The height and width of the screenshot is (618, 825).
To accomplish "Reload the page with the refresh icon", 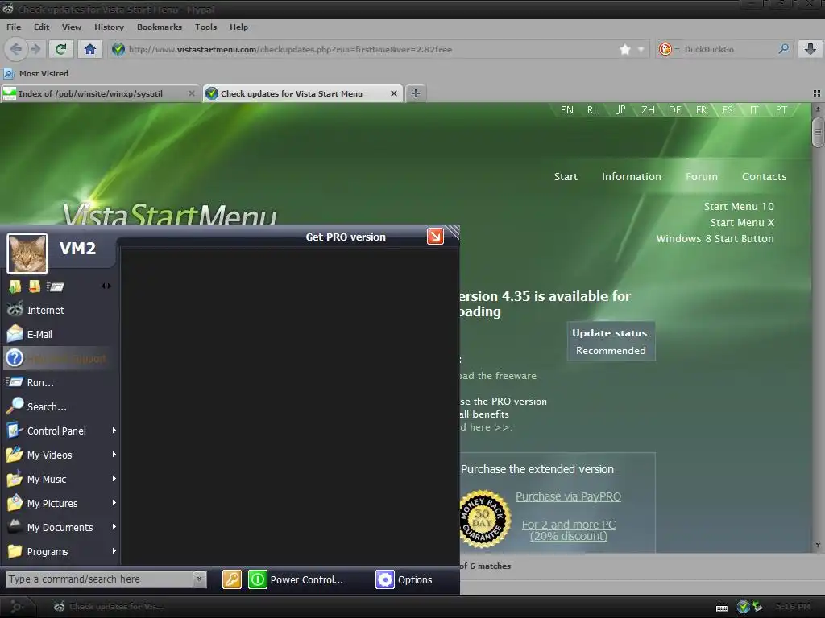I will click(x=61, y=49).
